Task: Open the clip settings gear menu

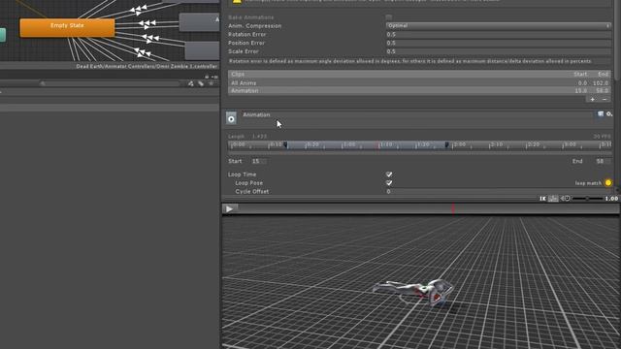Action: [x=609, y=114]
